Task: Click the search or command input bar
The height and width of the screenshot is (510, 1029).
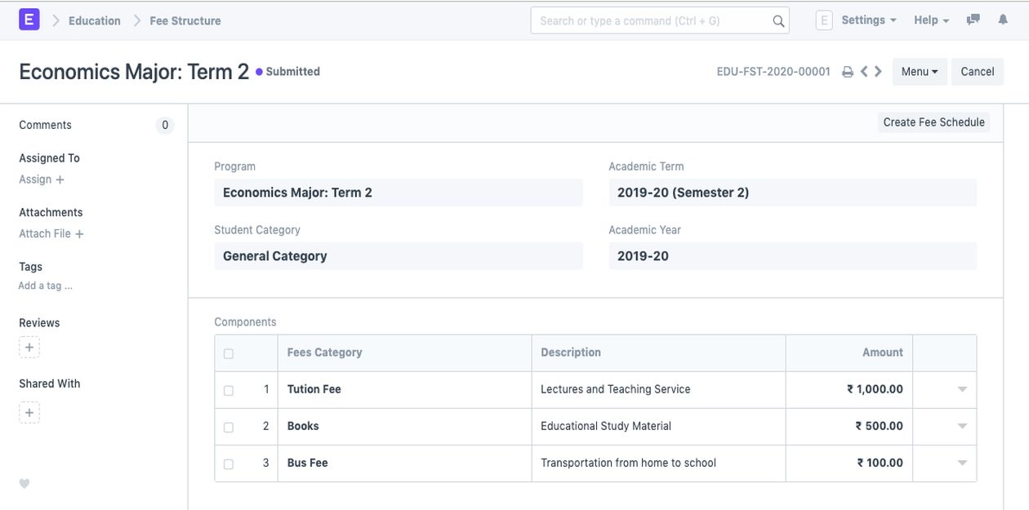Action: [x=653, y=21]
